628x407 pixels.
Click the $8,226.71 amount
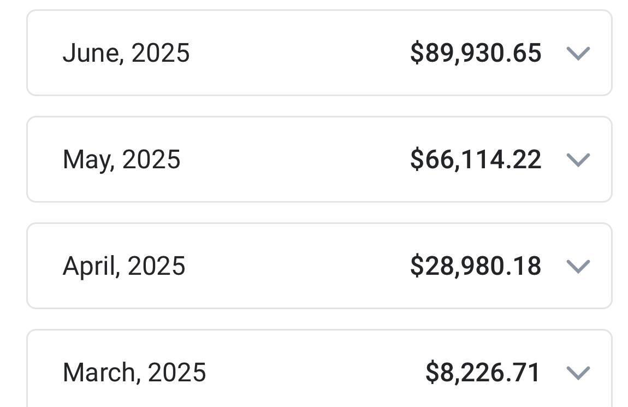pyautogui.click(x=483, y=373)
